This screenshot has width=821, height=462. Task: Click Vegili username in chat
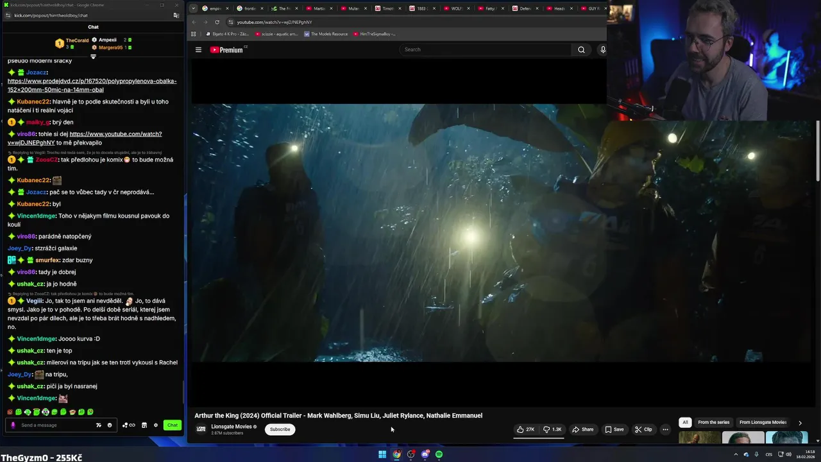click(35, 300)
